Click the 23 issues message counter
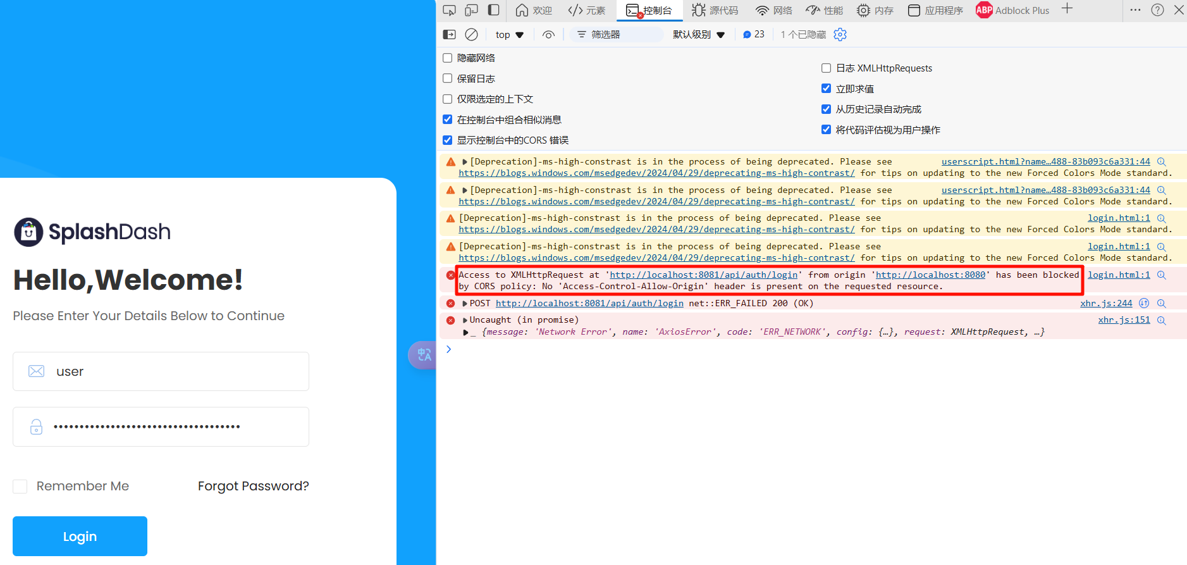The height and width of the screenshot is (565, 1187). click(753, 35)
